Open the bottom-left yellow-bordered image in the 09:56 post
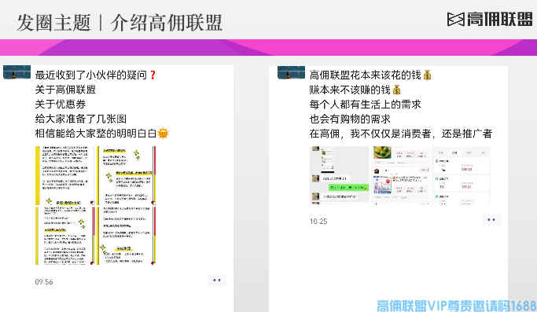This screenshot has width=537, height=312. [x=64, y=236]
